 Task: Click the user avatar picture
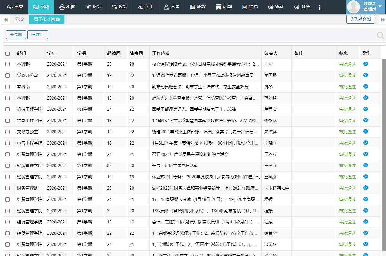click(353, 7)
